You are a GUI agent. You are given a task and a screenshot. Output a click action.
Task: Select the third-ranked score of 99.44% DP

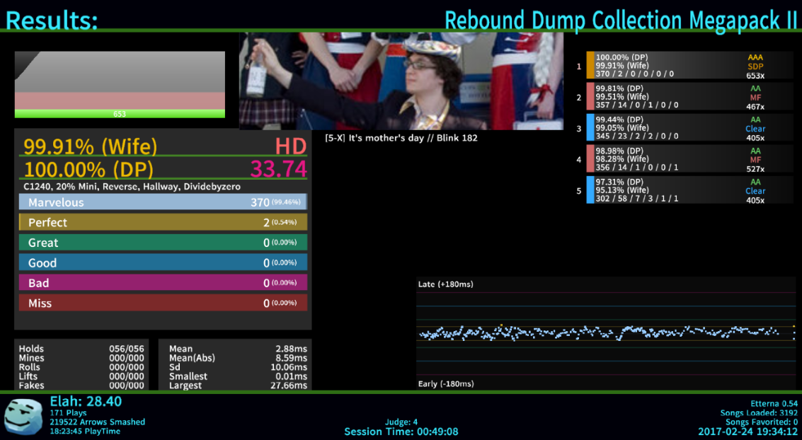[680, 128]
